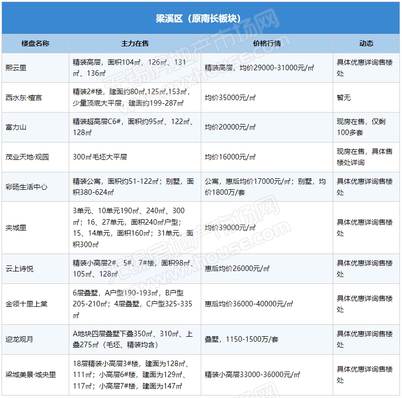Viewport: 402px width, 398px height.
Task: Click the property name 梁城美景·城央里
Action: click(x=31, y=375)
